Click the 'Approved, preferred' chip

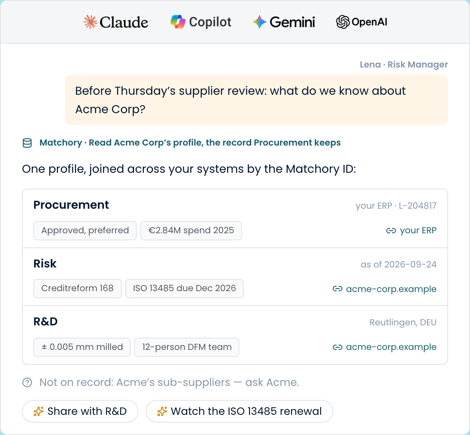(x=85, y=231)
